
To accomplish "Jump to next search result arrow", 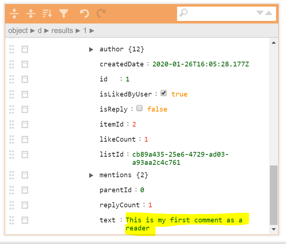I will [x=260, y=13].
